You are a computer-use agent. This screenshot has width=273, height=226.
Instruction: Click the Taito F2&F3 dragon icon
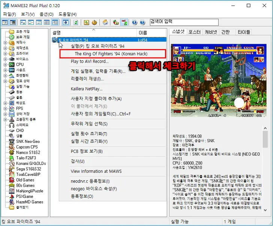point(12,158)
